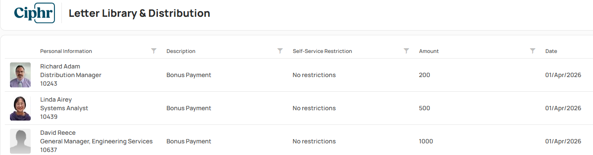The image size is (593, 155).
Task: Open Richard Adam's profile photo
Action: click(20, 75)
